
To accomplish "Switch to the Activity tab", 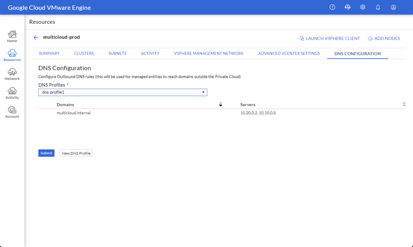I will coord(150,53).
